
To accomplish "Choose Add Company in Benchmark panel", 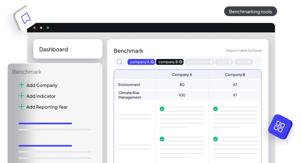I will click(42, 85).
